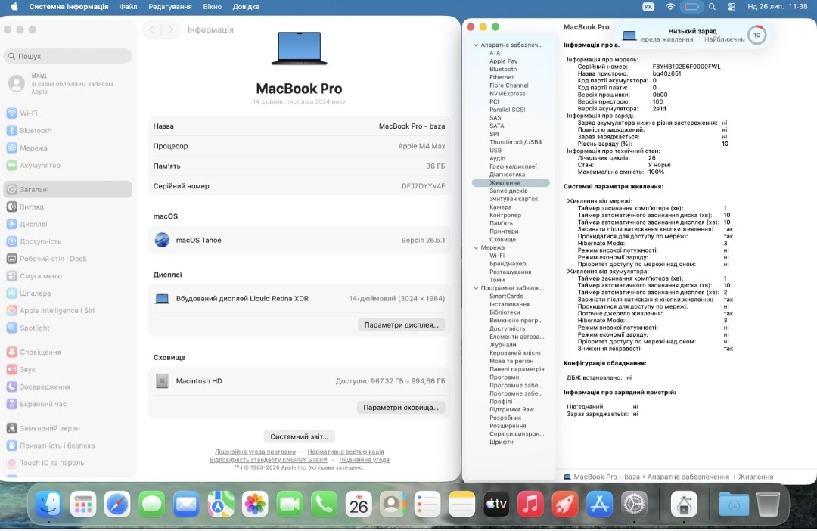
Task: Open Spotlight search in menu bar
Action: pyautogui.click(x=712, y=6)
